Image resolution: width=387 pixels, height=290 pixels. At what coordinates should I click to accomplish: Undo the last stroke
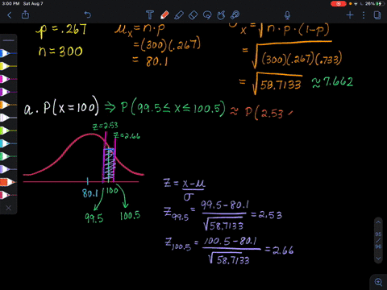[88, 14]
